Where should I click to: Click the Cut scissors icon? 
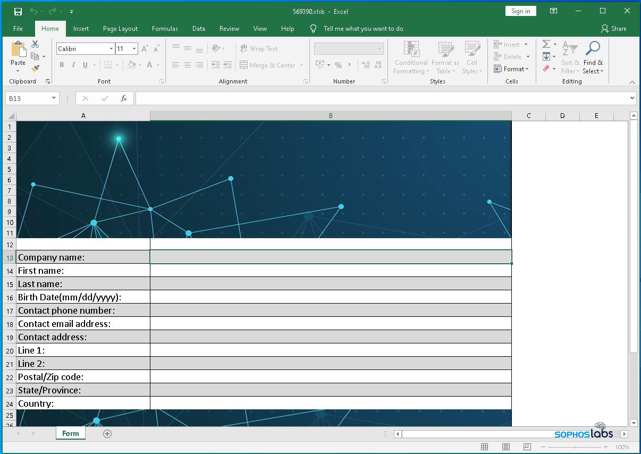coord(35,44)
